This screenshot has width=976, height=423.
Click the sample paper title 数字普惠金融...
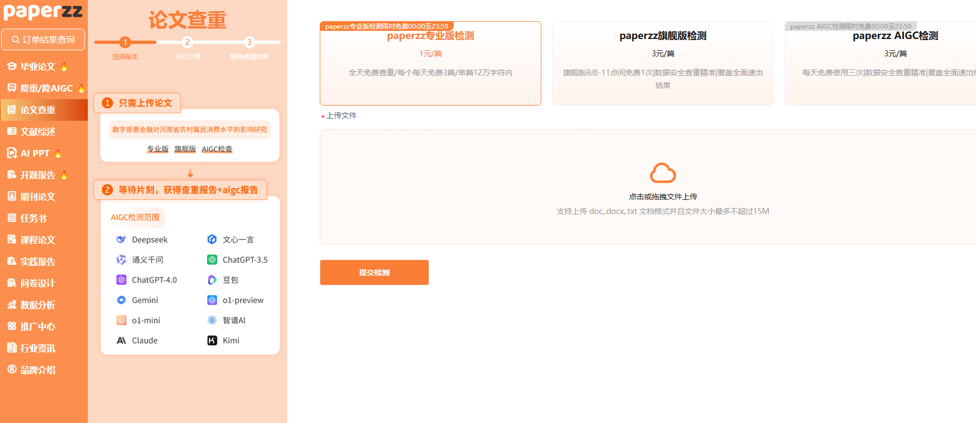pos(190,129)
